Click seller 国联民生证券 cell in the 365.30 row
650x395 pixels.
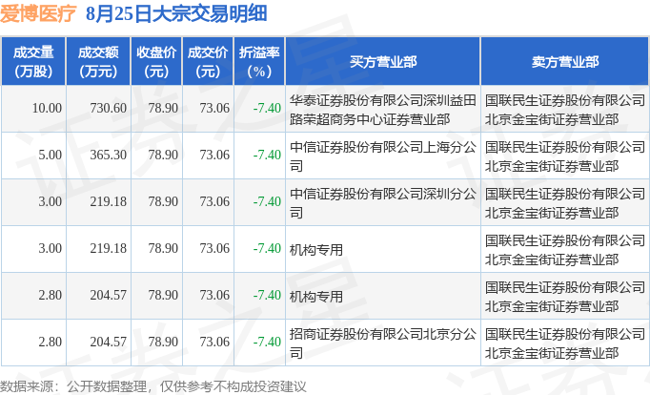(x=565, y=156)
